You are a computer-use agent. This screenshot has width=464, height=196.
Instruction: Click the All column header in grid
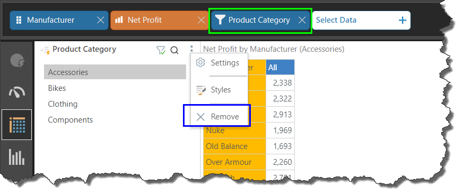tap(280, 68)
